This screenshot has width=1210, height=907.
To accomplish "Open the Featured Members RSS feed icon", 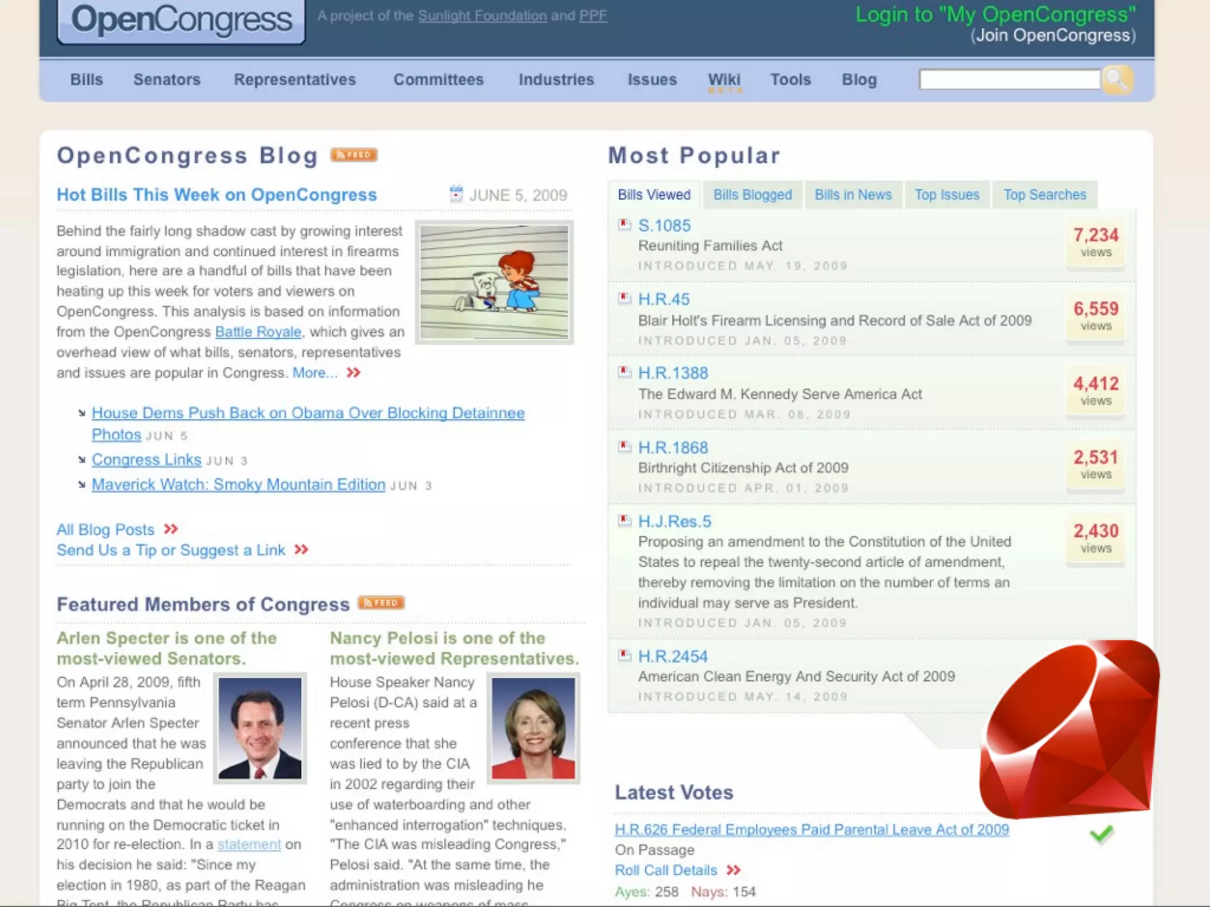I will point(381,603).
